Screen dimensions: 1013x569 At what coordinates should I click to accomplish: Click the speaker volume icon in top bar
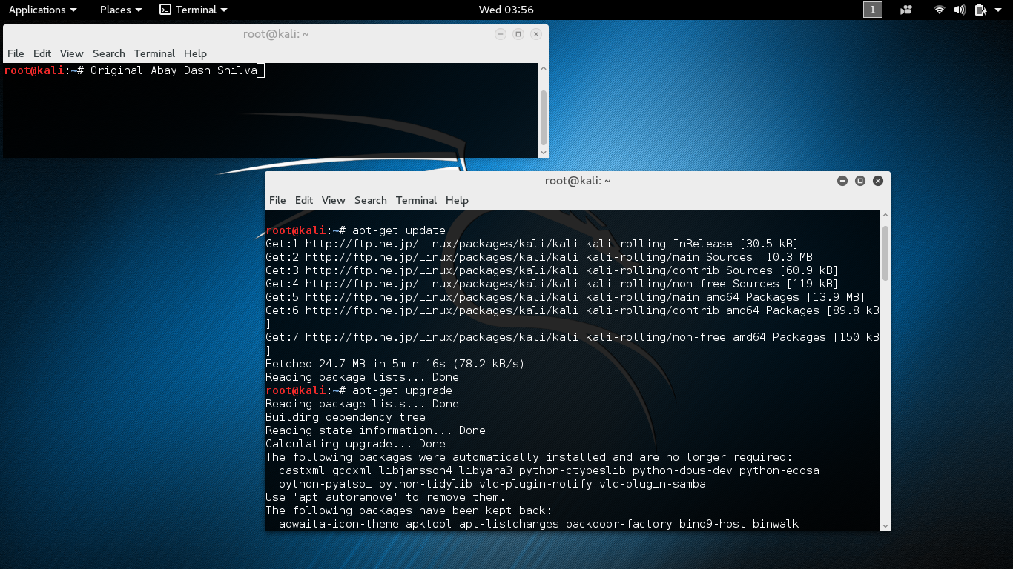coord(960,10)
